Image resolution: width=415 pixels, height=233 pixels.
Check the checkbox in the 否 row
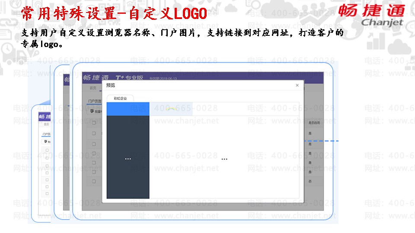click(94, 181)
